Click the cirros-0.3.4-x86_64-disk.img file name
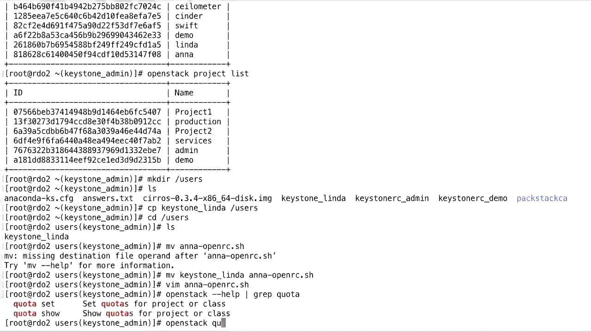591x332 pixels. pyautogui.click(x=207, y=199)
